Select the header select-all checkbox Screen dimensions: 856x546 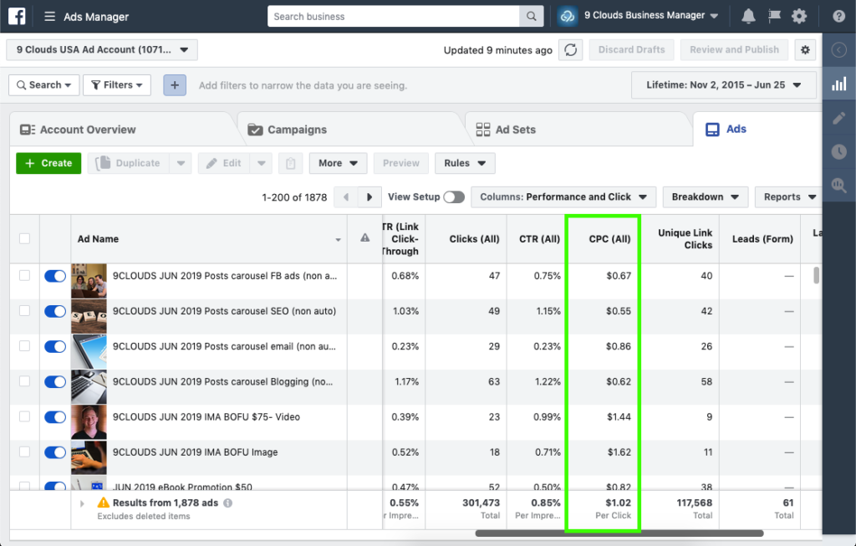[24, 238]
